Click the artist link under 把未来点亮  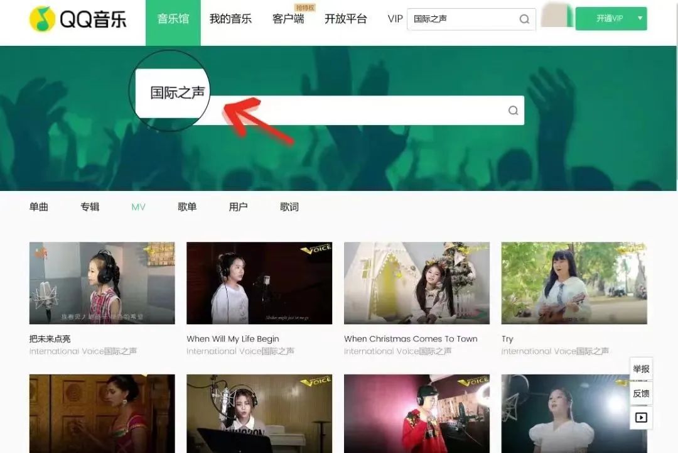(x=83, y=351)
